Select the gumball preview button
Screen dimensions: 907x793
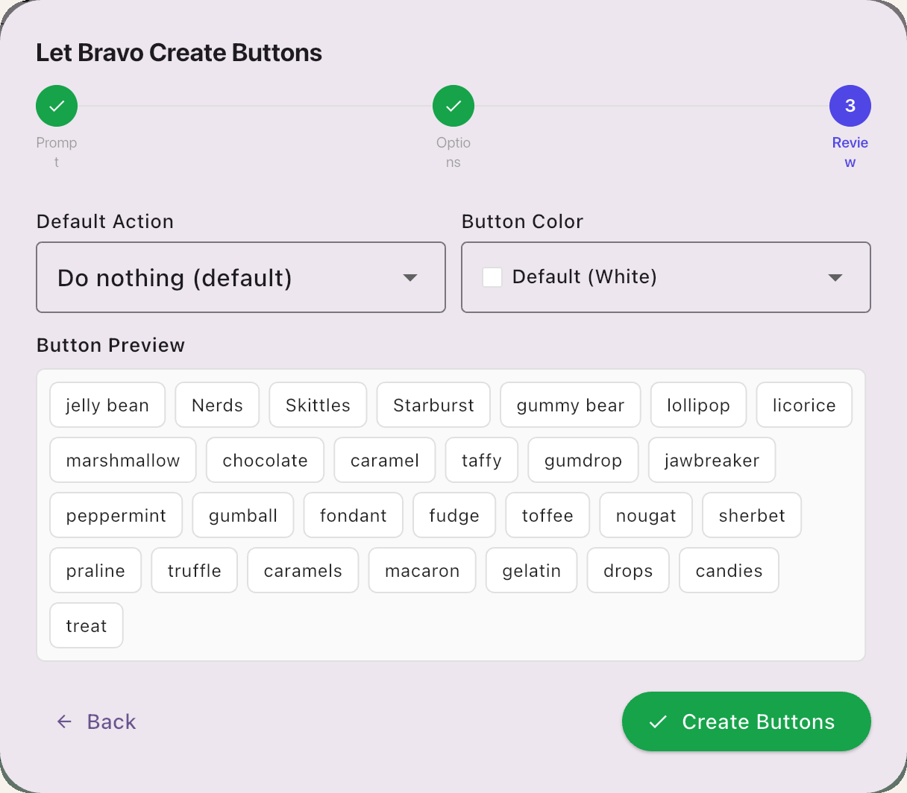[x=243, y=515]
